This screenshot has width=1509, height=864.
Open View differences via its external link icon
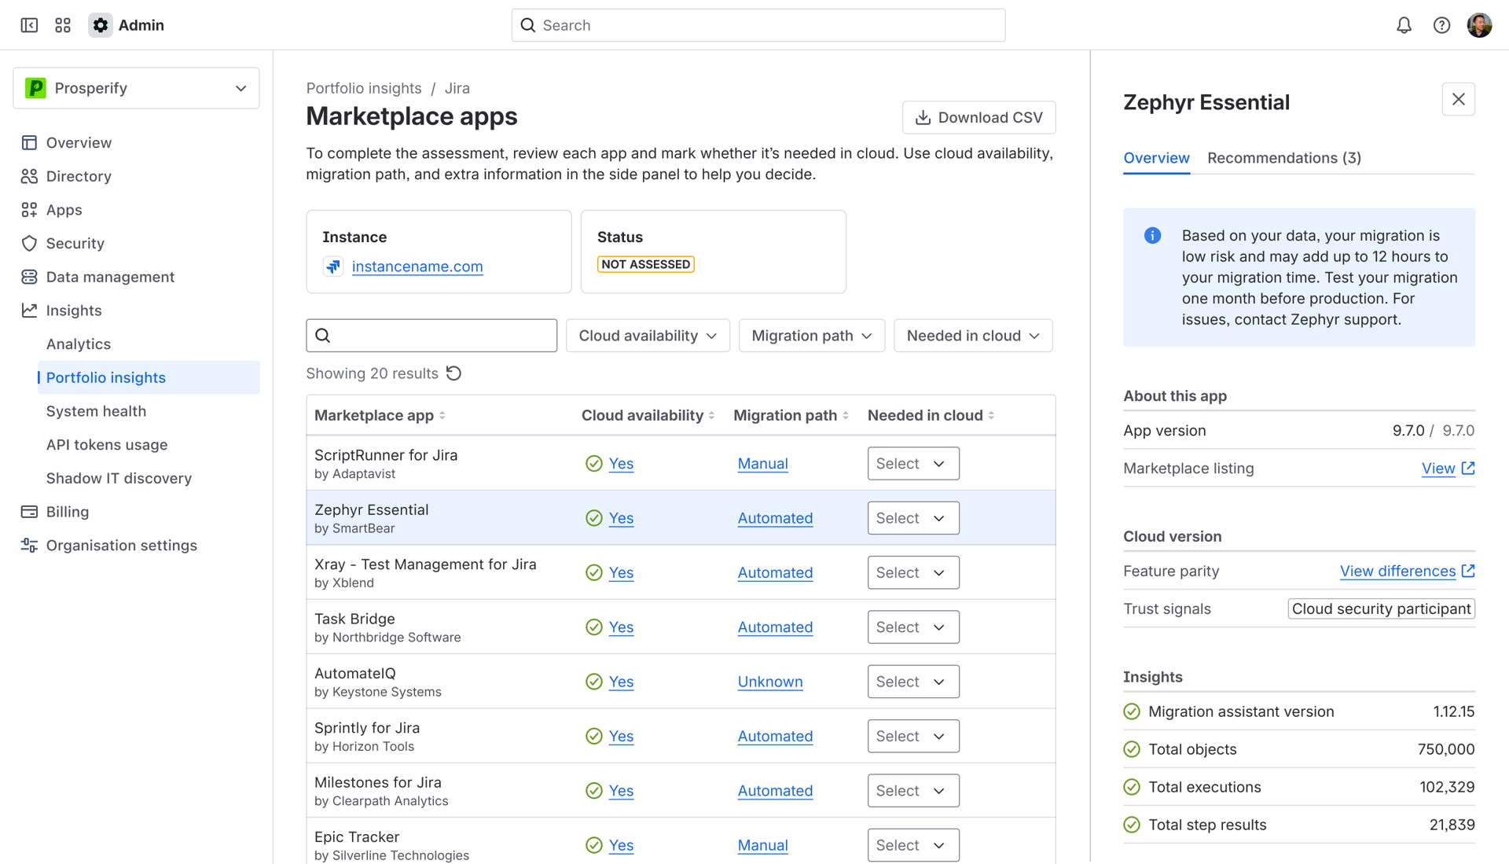pyautogui.click(x=1469, y=571)
